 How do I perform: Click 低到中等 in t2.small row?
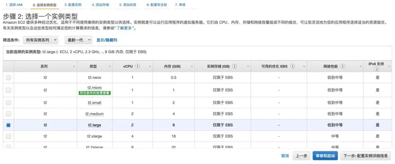(335, 103)
